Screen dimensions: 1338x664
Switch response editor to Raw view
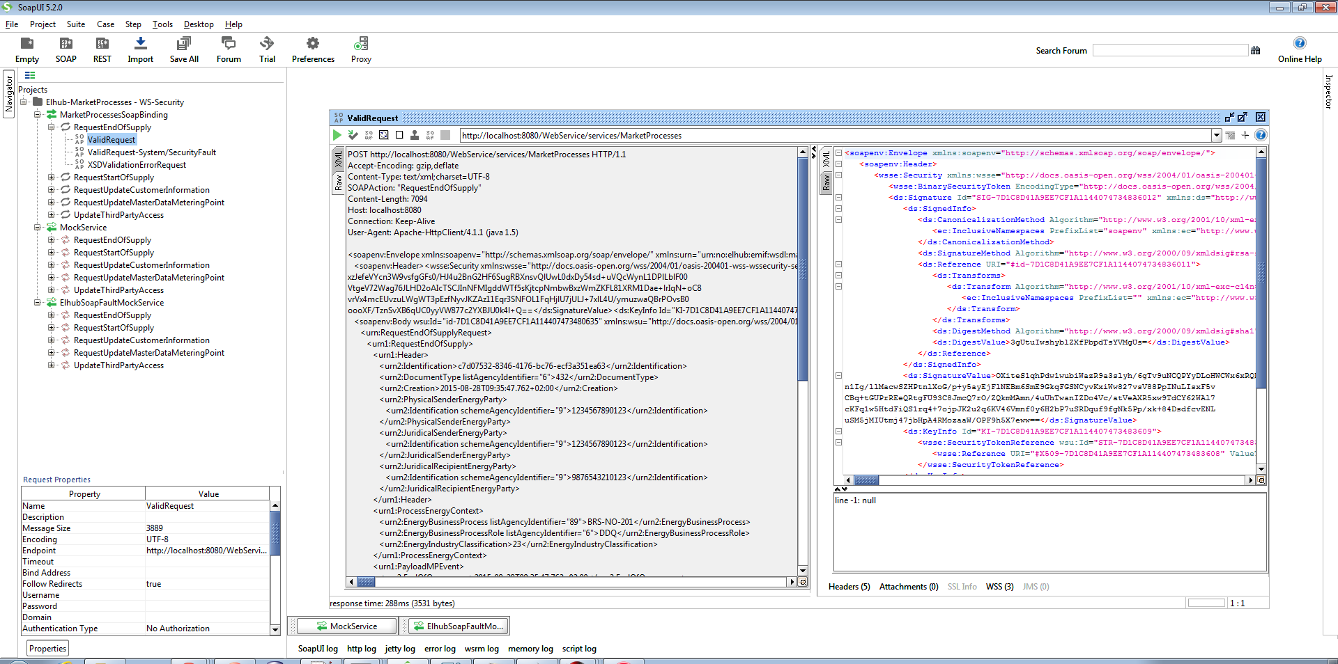[x=826, y=182]
